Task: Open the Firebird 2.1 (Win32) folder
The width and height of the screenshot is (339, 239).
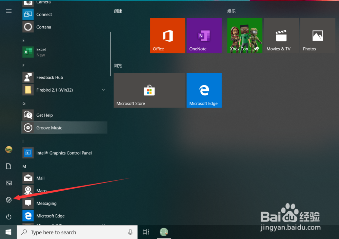Action: 65,90
